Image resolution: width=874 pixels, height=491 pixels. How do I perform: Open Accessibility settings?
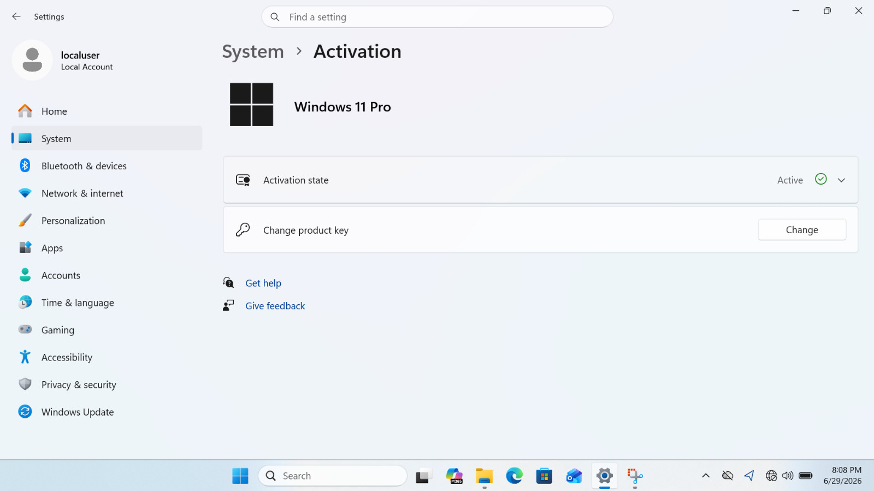107,357
